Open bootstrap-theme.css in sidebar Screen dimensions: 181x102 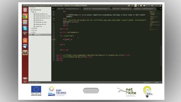pyautogui.click(x=41, y=14)
